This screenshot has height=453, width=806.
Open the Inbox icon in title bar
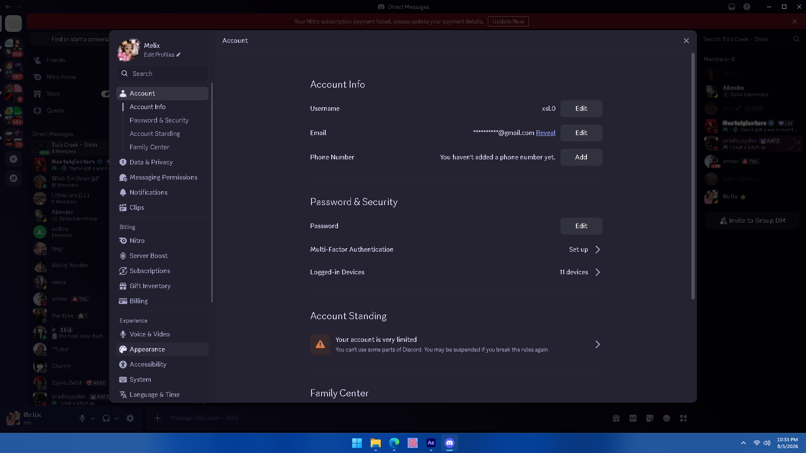[x=732, y=7]
